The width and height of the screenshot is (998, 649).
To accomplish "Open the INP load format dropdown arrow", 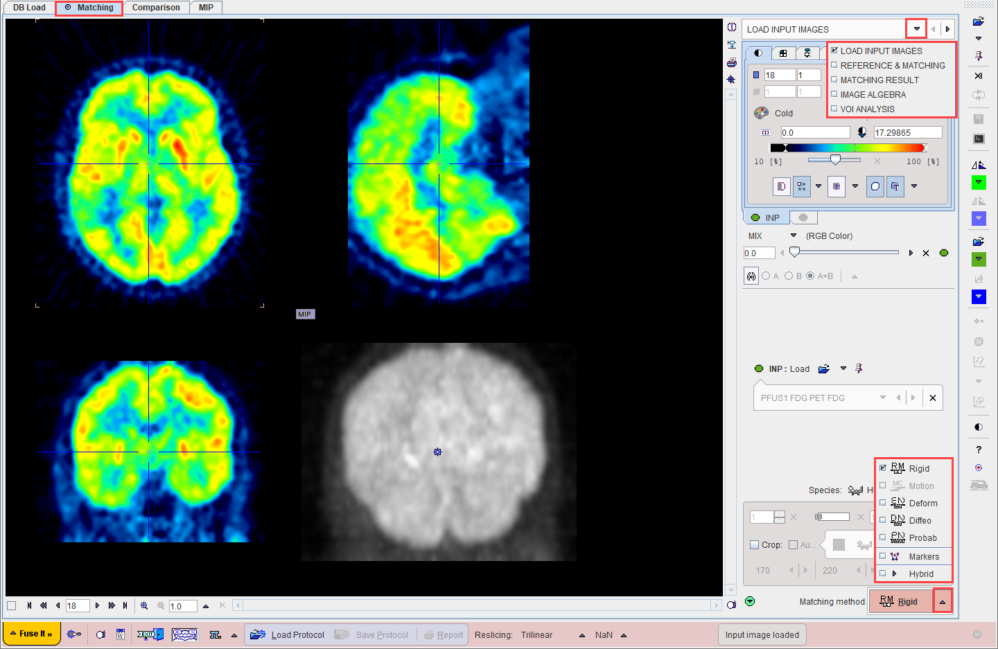I will (x=843, y=368).
